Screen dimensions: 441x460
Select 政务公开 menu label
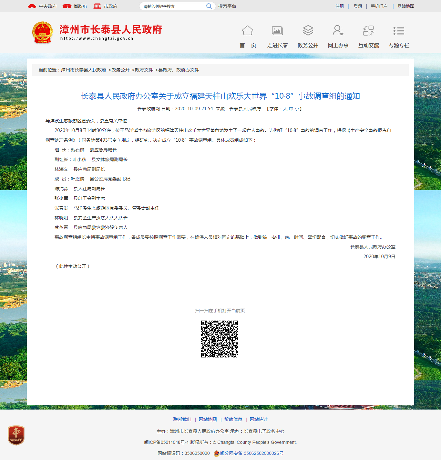point(308,45)
